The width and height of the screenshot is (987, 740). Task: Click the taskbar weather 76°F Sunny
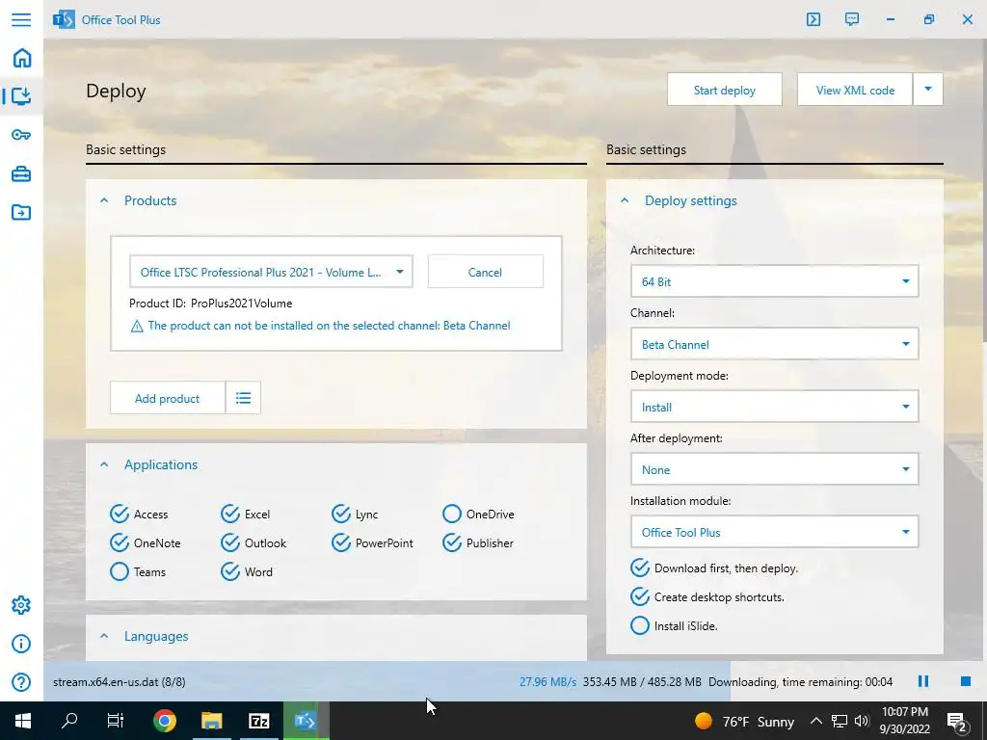point(744,721)
